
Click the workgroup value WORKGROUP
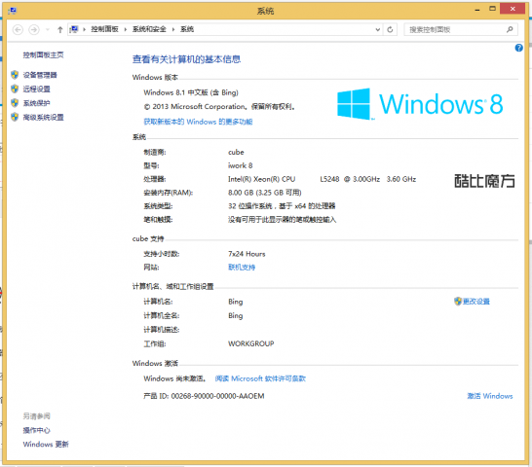251,343
